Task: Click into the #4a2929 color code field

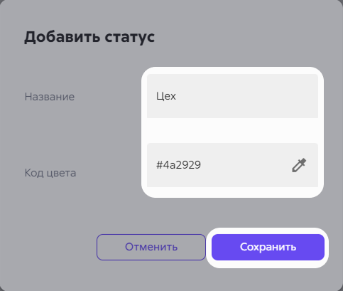Action: coord(232,165)
